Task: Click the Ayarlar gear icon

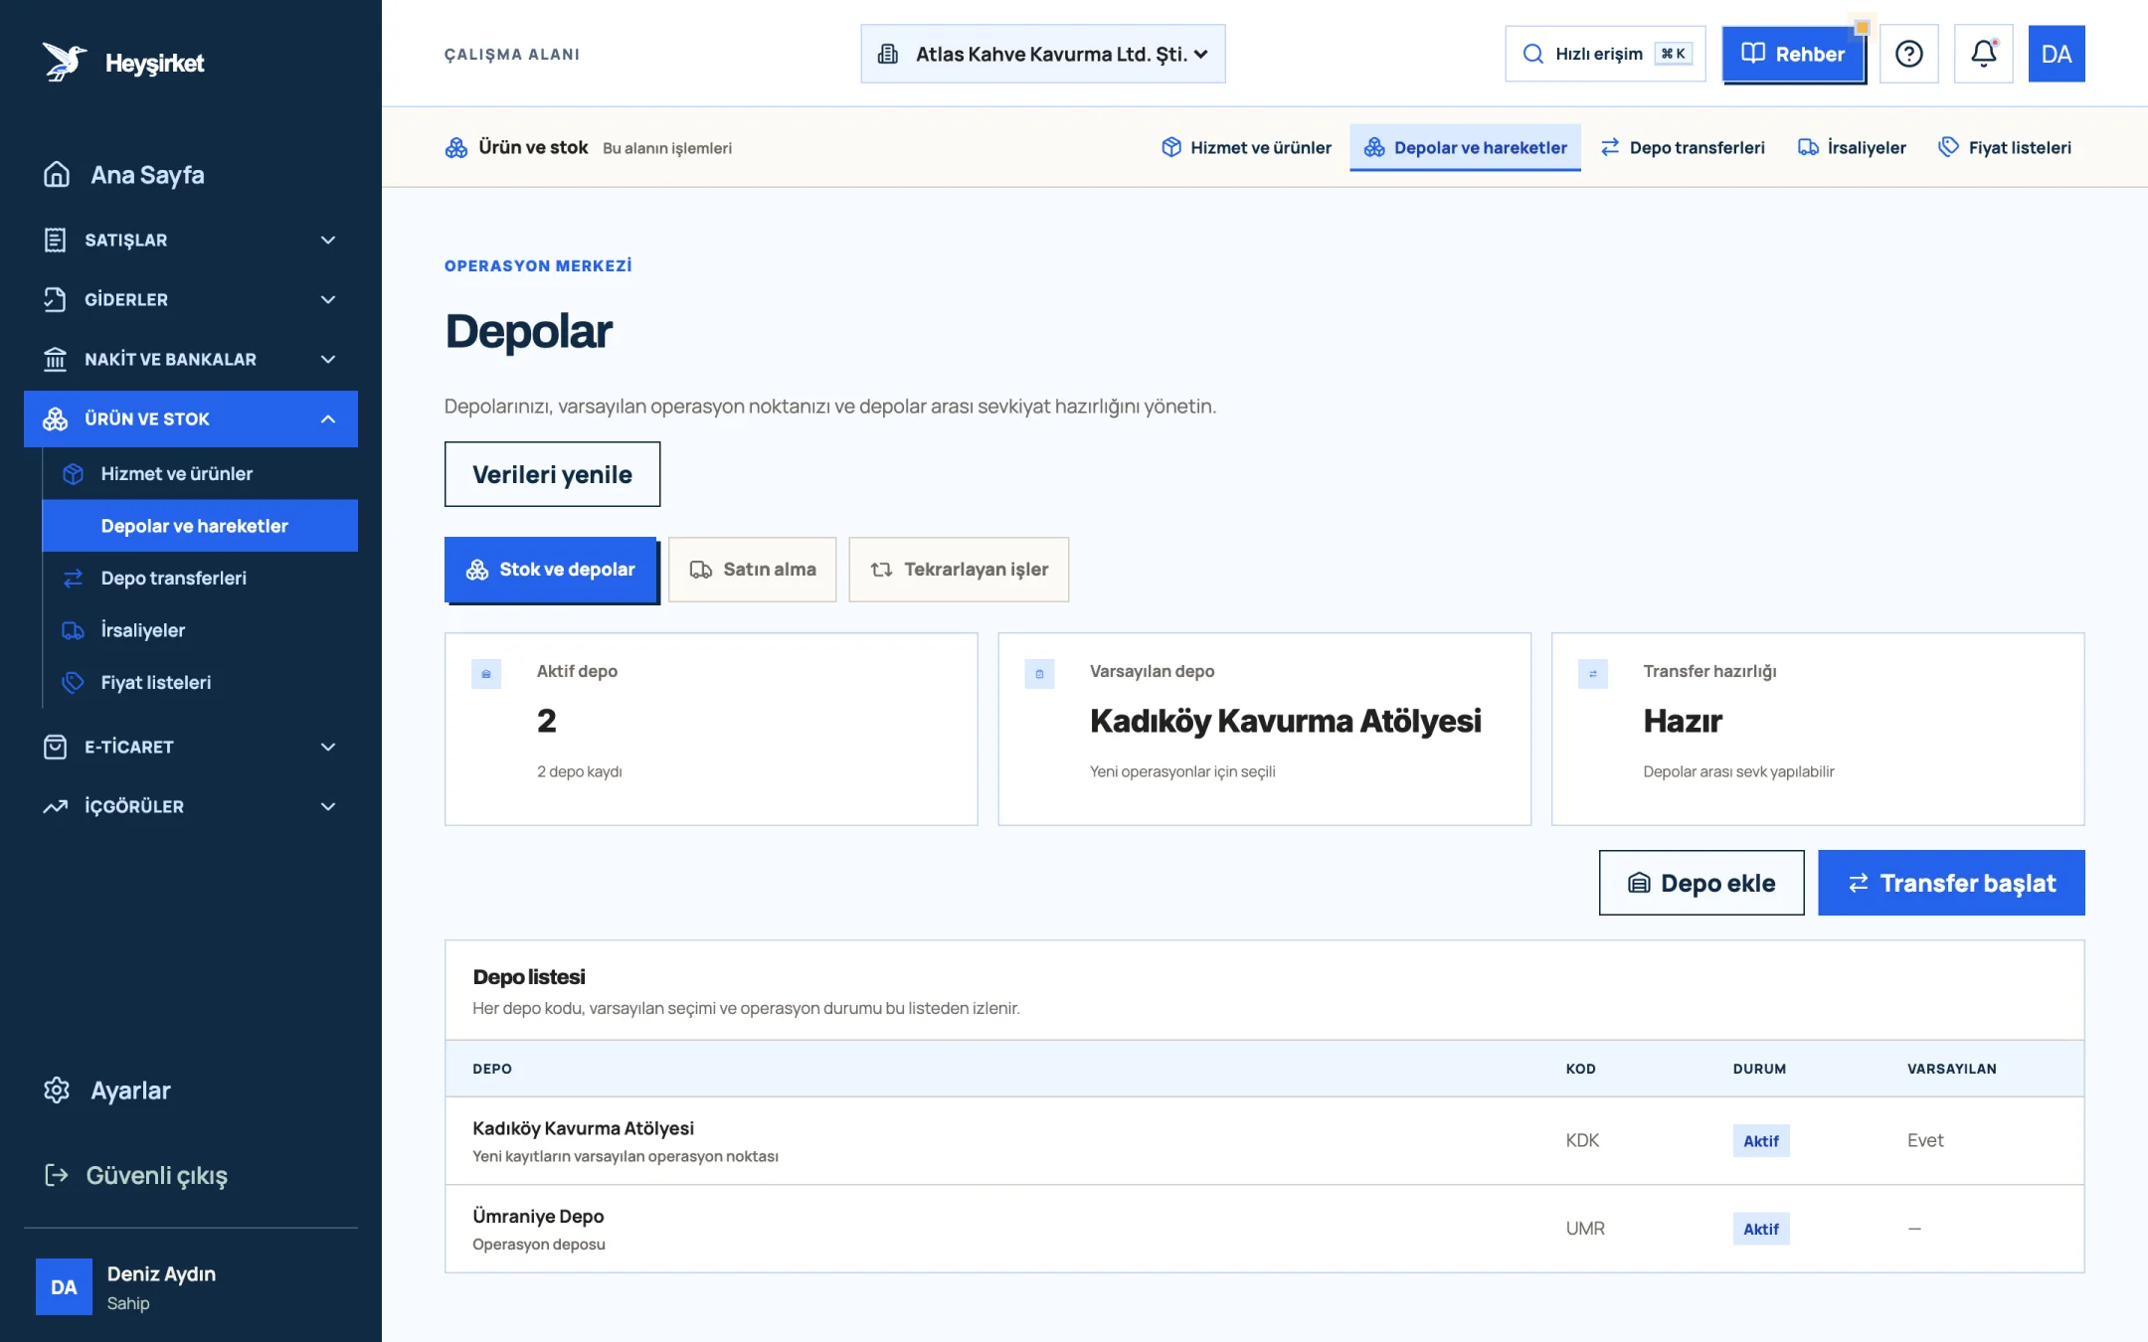Action: 57,1090
